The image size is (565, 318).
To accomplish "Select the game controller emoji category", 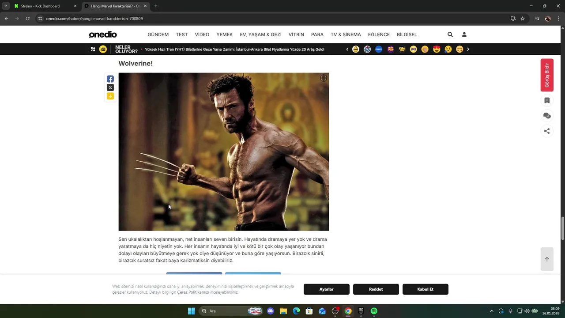I will [x=413, y=49].
